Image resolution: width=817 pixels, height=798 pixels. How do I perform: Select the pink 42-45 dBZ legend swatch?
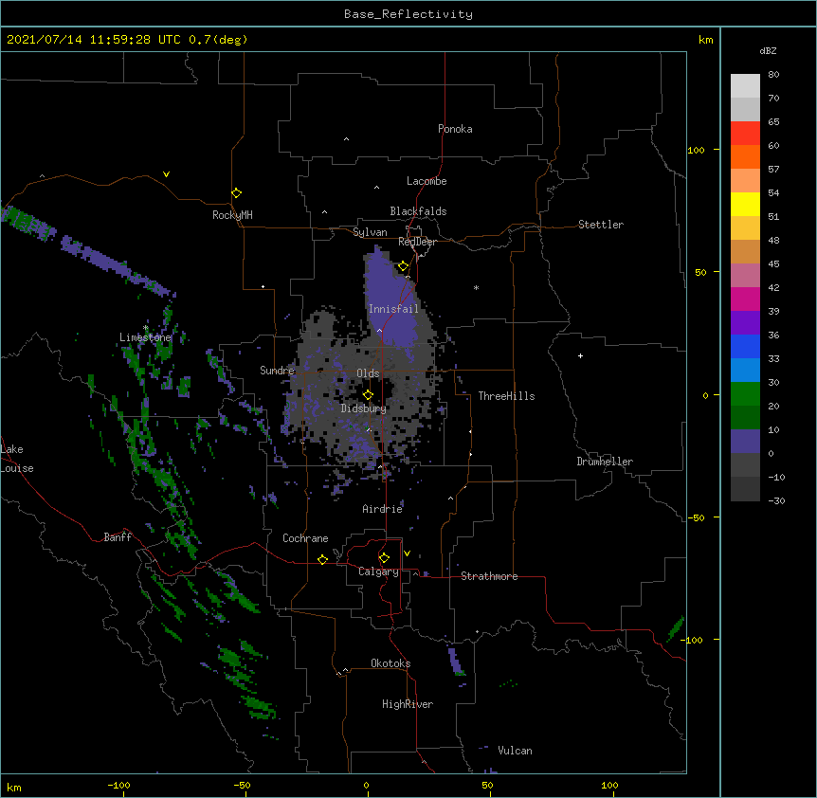745,275
